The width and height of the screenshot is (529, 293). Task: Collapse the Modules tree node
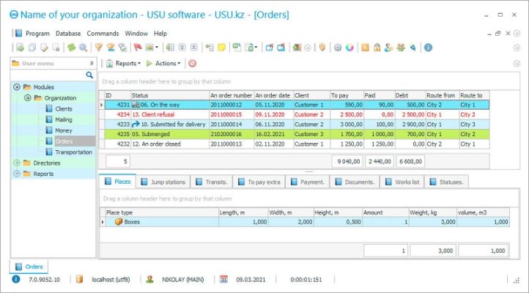pyautogui.click(x=17, y=87)
